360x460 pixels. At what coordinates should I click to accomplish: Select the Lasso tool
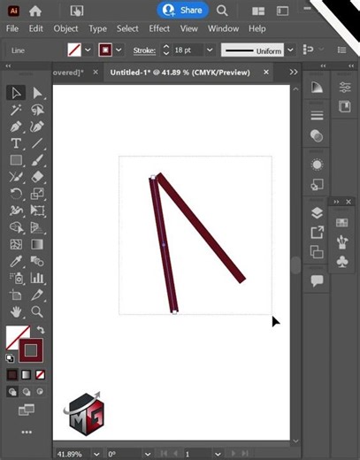pyautogui.click(x=37, y=110)
